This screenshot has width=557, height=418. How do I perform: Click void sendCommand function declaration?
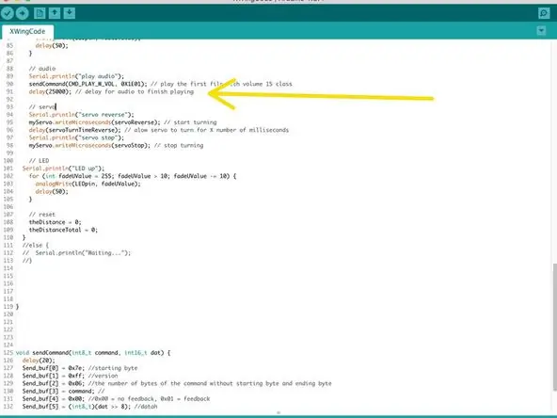click(93, 353)
